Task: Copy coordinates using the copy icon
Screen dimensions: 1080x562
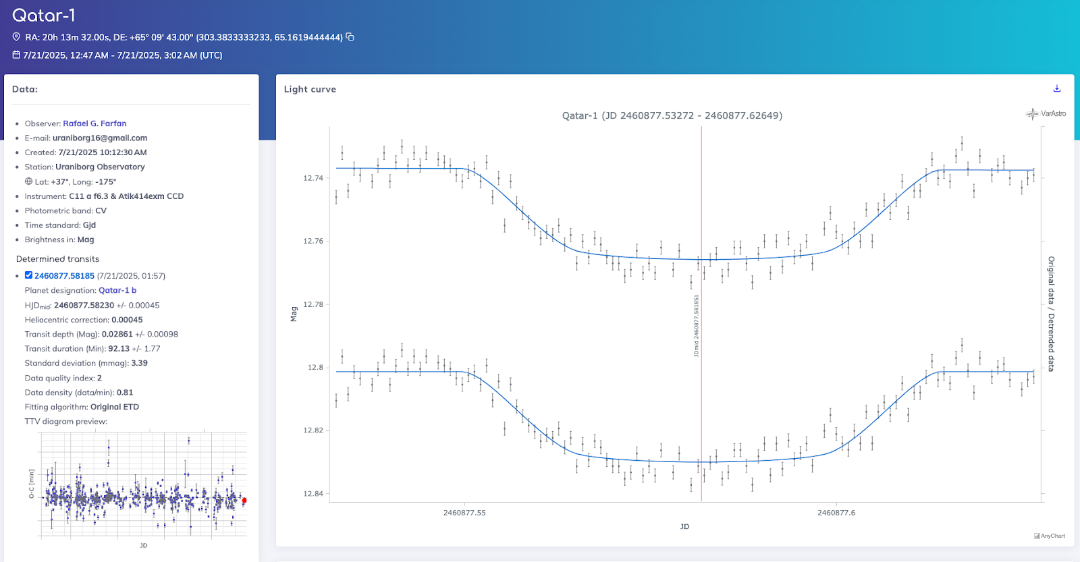Action: coord(350,37)
